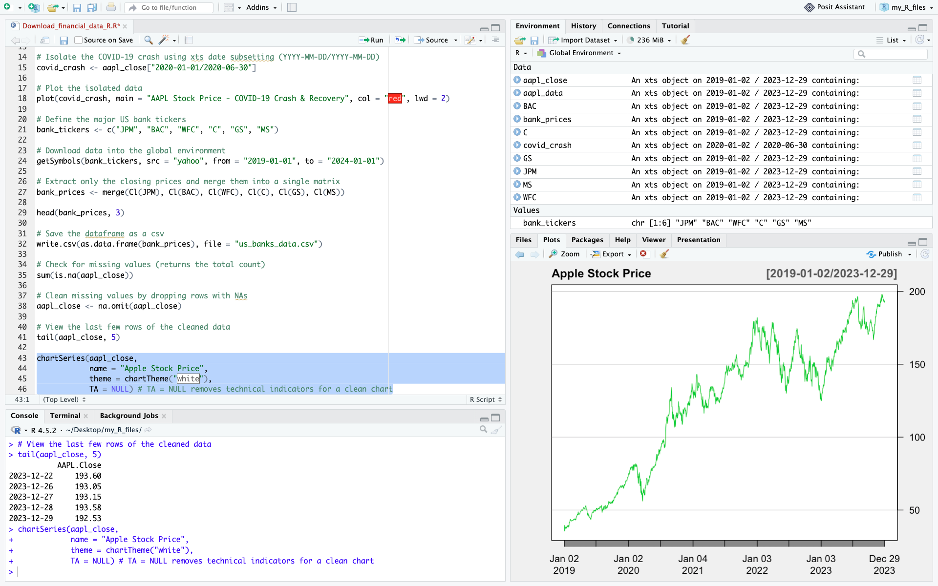Show document outline icon

pyautogui.click(x=495, y=40)
